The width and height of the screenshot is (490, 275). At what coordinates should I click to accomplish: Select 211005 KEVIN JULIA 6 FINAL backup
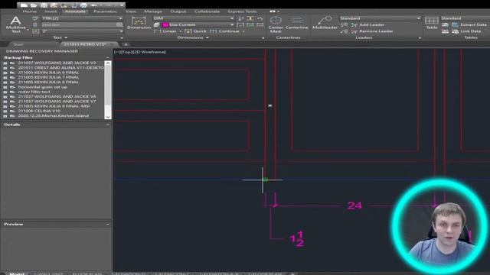point(48,73)
